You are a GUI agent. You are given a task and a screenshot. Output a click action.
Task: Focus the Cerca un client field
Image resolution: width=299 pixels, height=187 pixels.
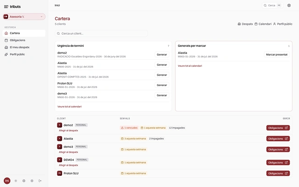(x=101, y=33)
